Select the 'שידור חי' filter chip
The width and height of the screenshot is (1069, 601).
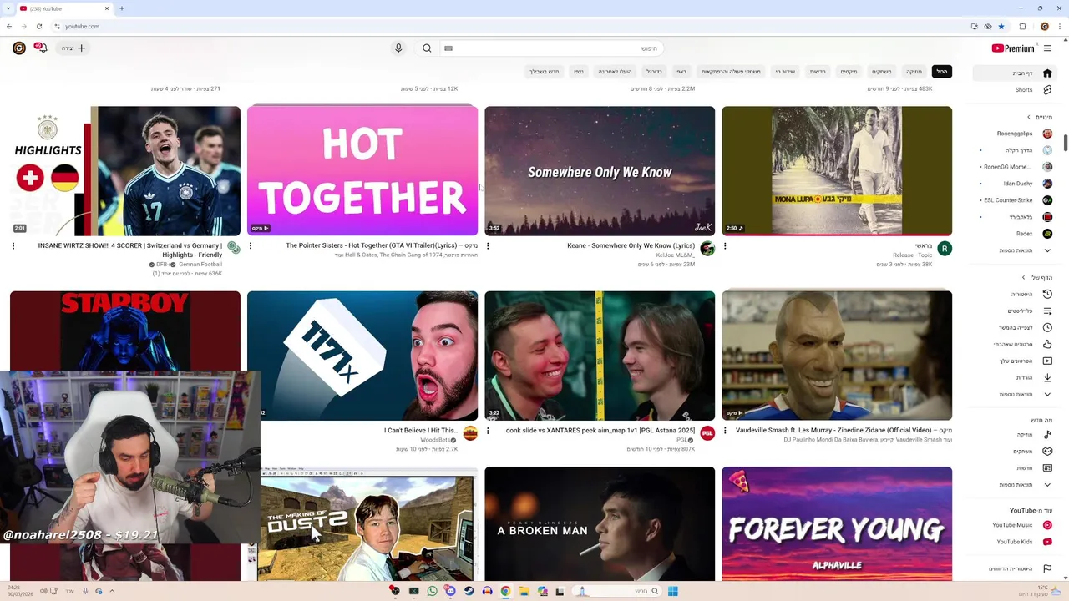pyautogui.click(x=785, y=71)
